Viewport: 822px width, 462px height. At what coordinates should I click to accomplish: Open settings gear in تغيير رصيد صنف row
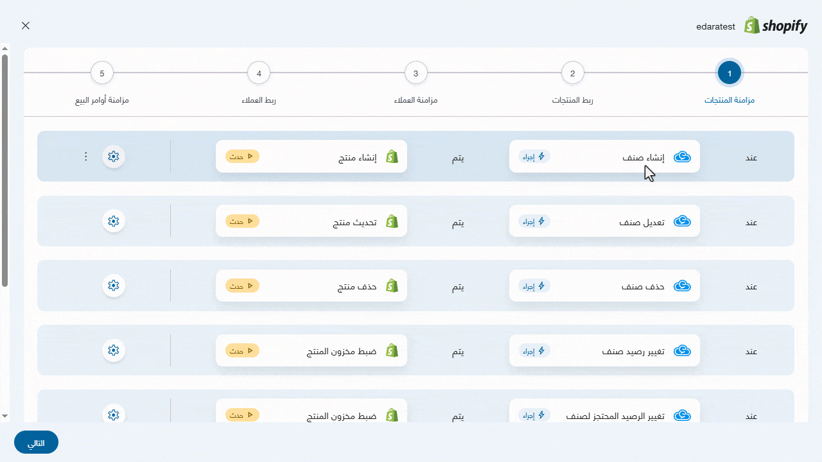pyautogui.click(x=114, y=350)
